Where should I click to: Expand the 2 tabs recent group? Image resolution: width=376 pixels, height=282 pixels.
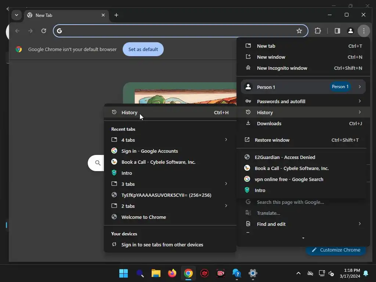[170, 206]
